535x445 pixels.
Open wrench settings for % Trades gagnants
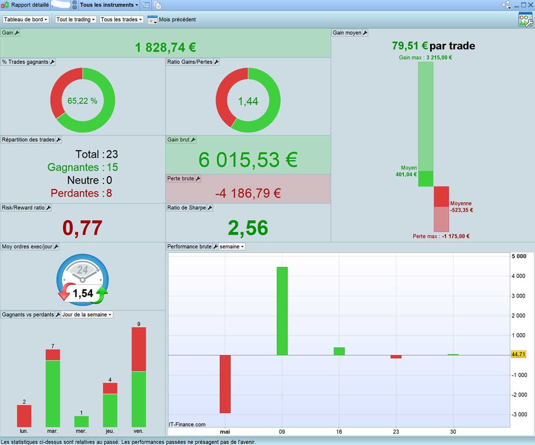point(52,62)
